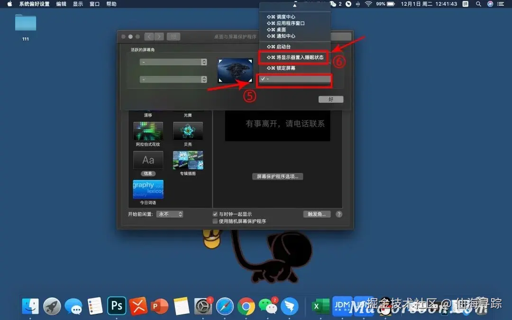Activate Siri from menu bar
The height and width of the screenshot is (320, 512).
pyautogui.click(x=490, y=4)
